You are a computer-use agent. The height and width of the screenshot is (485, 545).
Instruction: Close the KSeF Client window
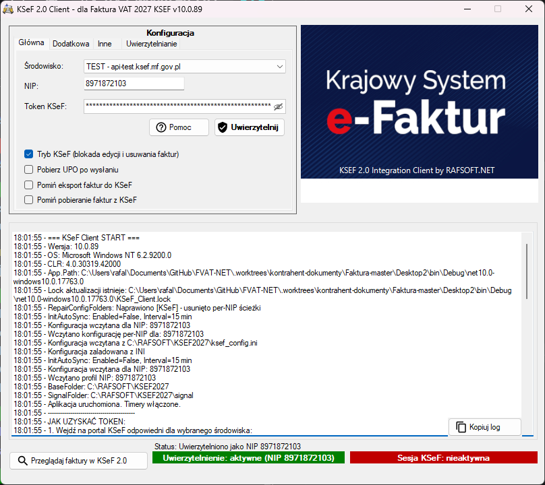click(529, 9)
